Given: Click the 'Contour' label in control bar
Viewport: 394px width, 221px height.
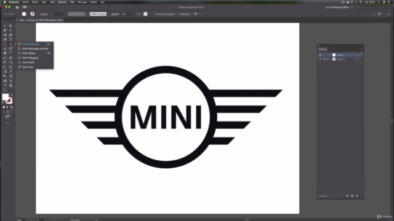Looking at the screenshot, I should (44, 14).
